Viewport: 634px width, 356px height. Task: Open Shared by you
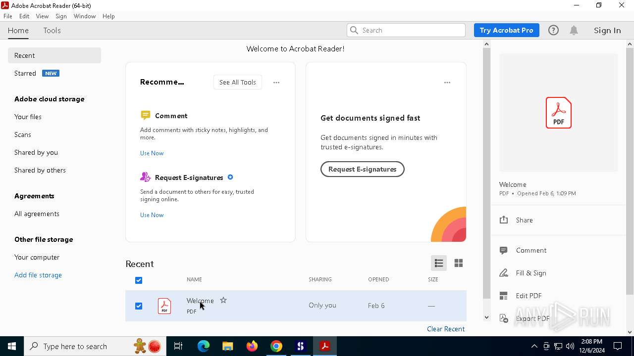click(36, 152)
